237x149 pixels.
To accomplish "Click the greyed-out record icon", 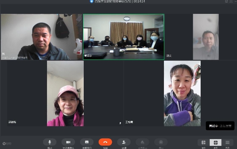I will (x=161, y=142).
